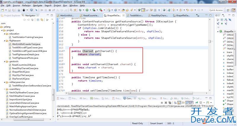Click Link with Editor in Navigator
This screenshot has width=237, height=126.
(x=42, y=20)
